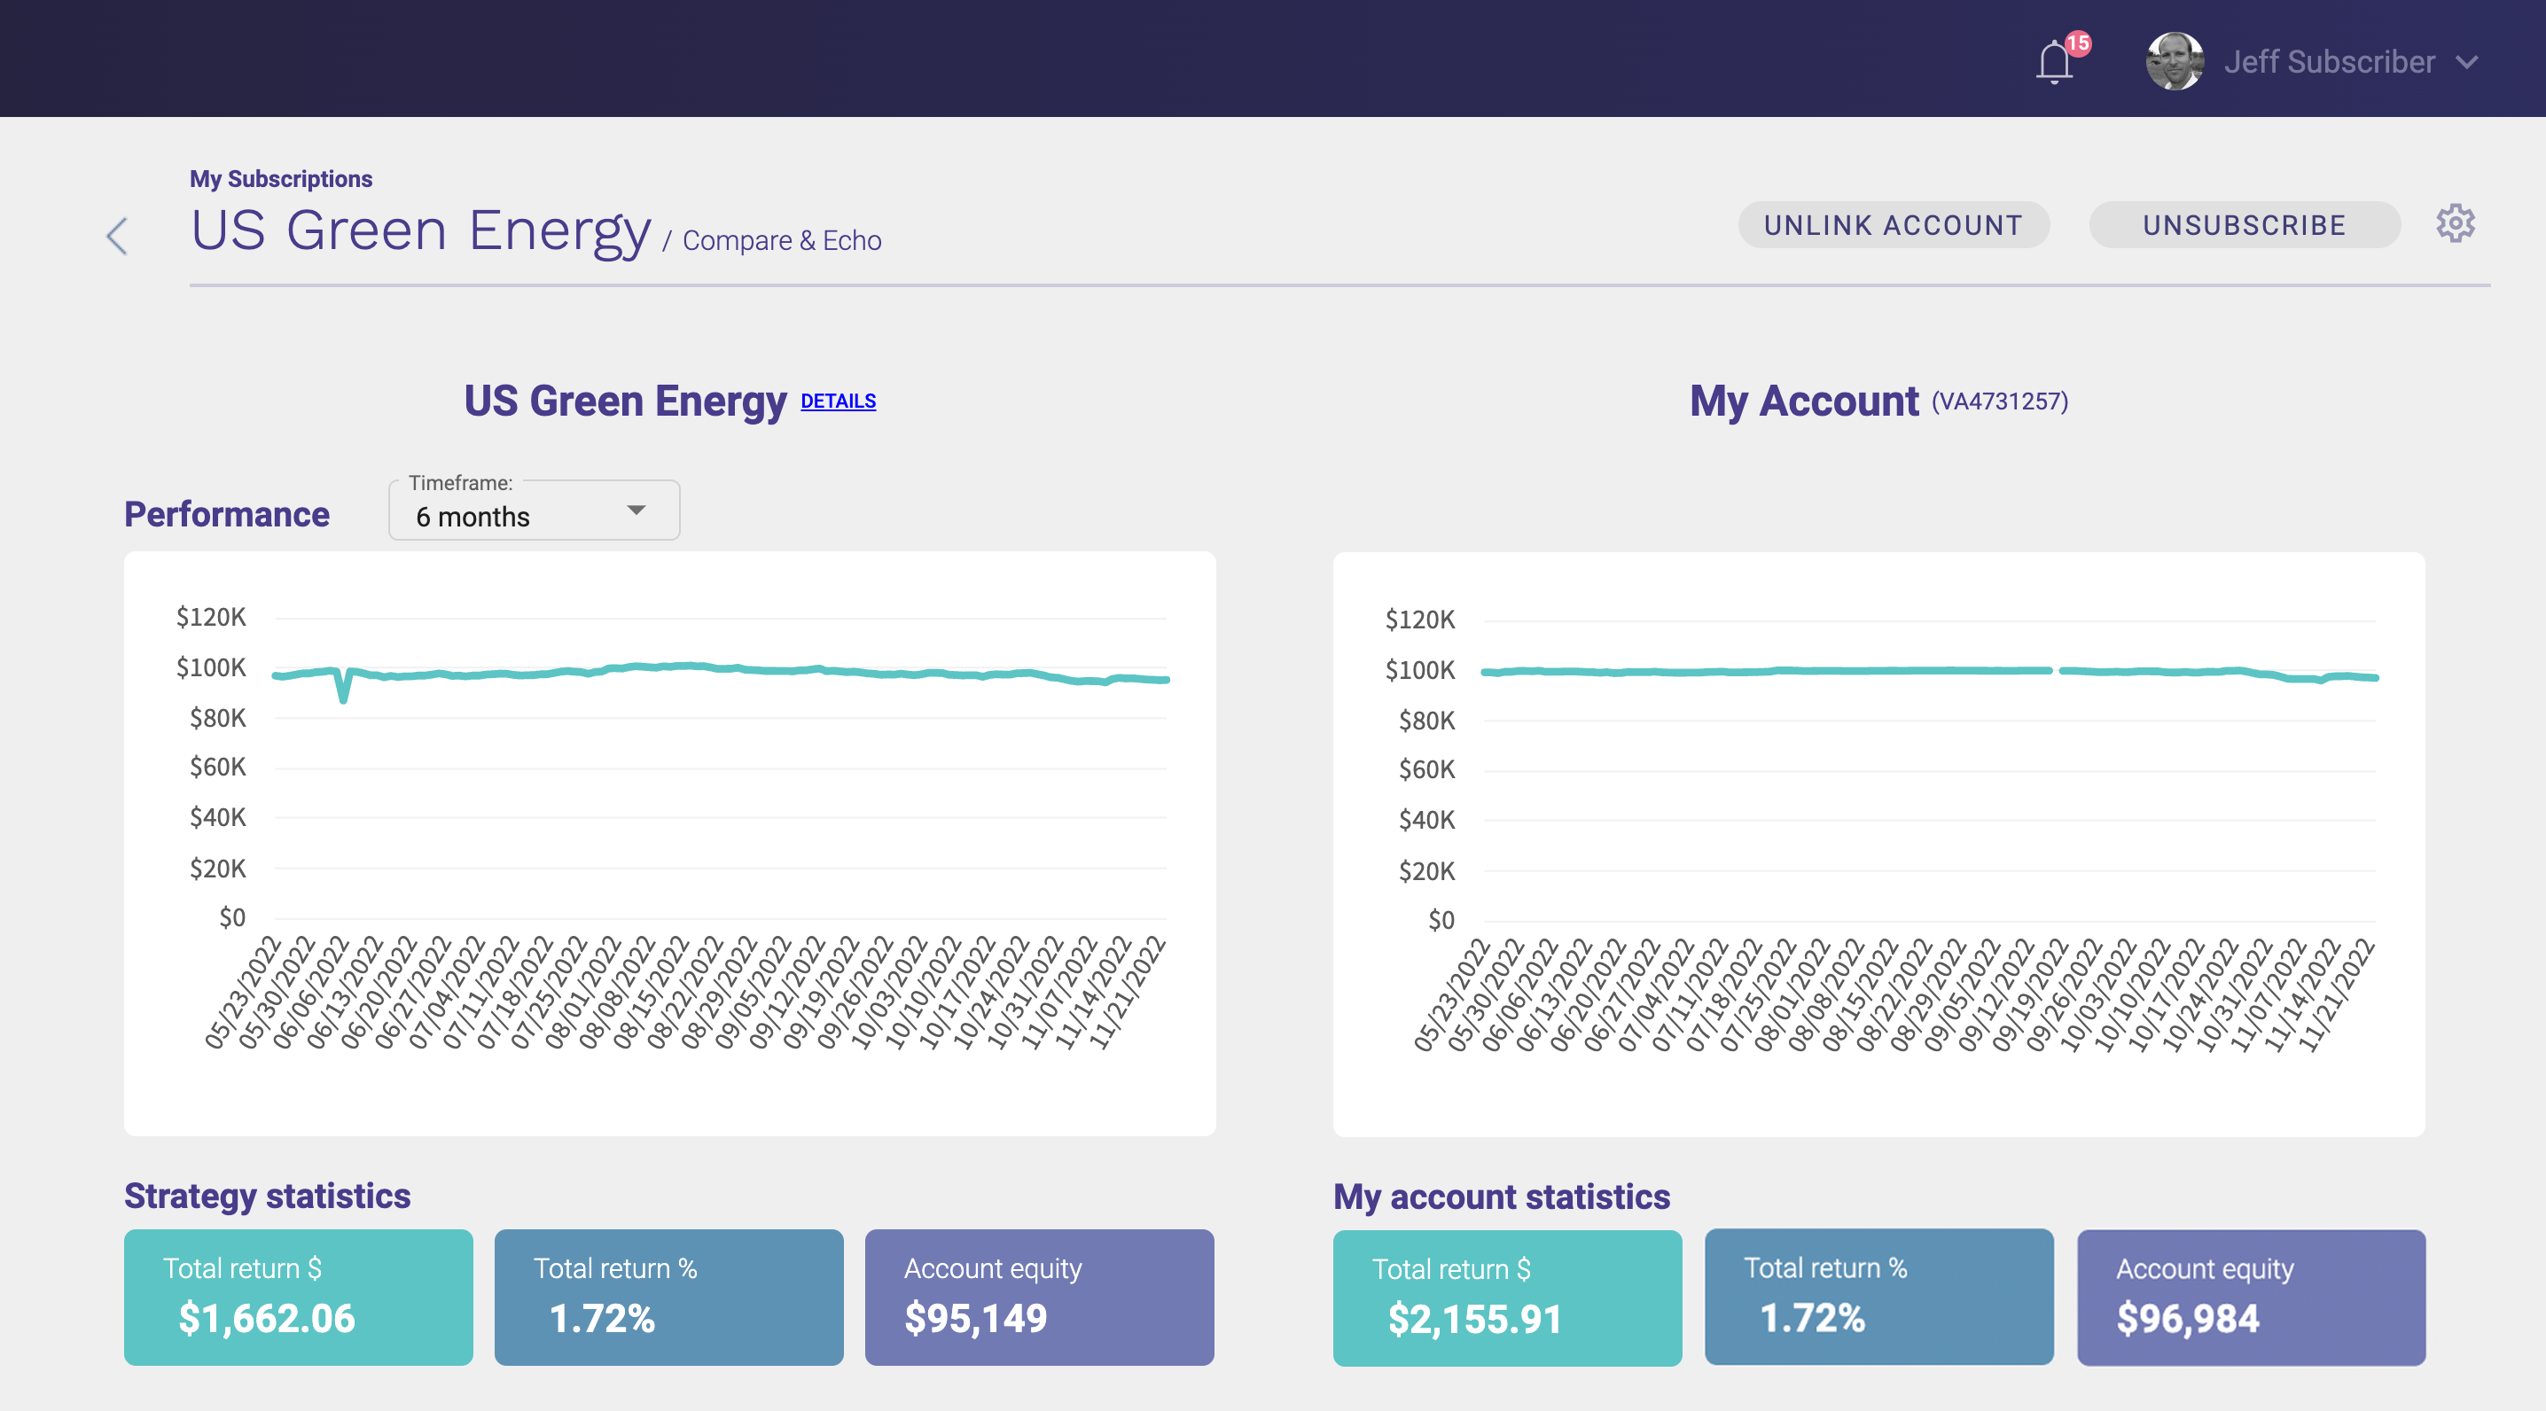Click the UNSUBSCRIBE button
2546x1411 pixels.
[2244, 225]
